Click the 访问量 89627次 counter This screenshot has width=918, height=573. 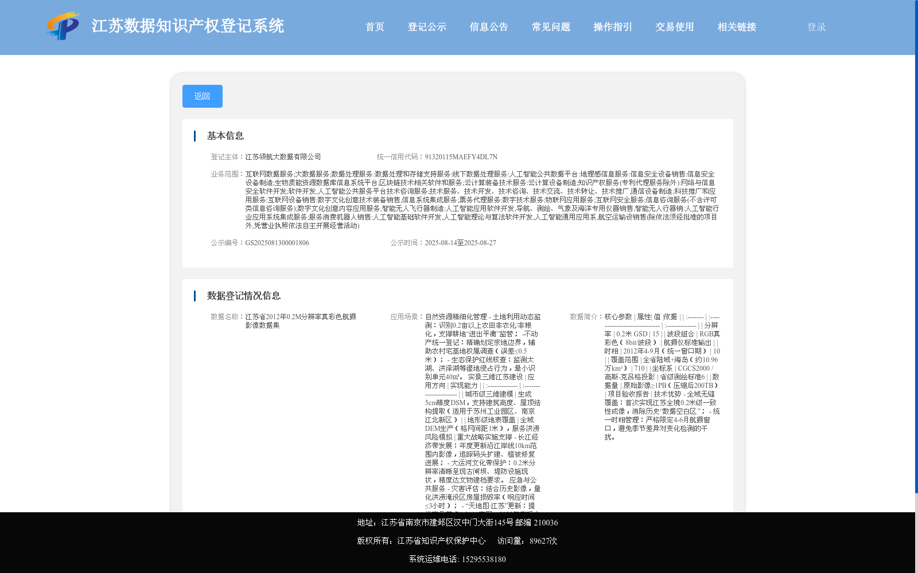527,541
